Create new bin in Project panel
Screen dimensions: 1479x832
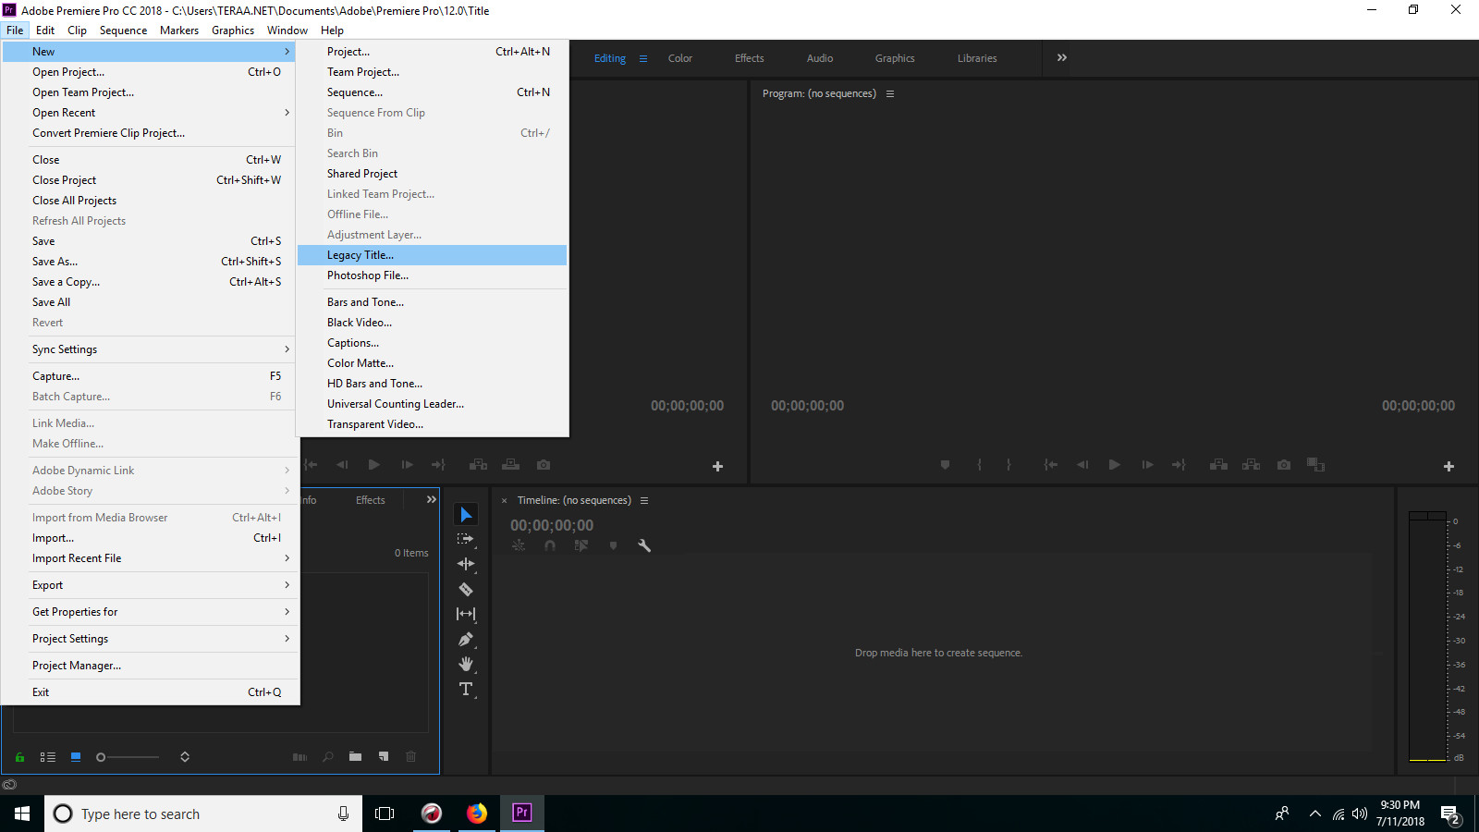click(355, 757)
